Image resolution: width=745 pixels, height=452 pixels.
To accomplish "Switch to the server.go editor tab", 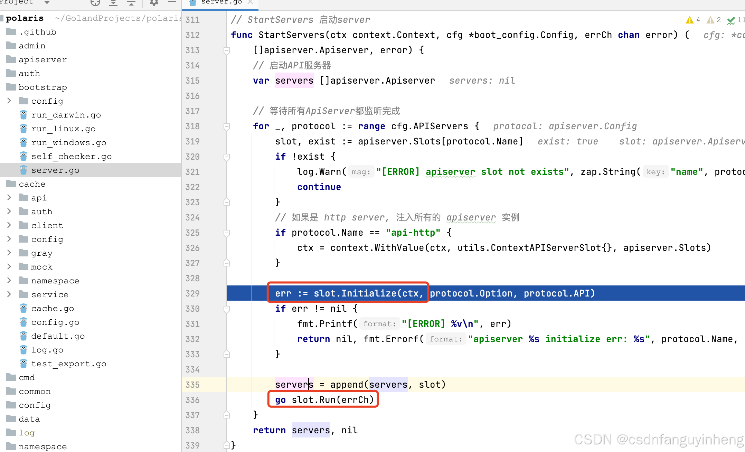I will [221, 2].
